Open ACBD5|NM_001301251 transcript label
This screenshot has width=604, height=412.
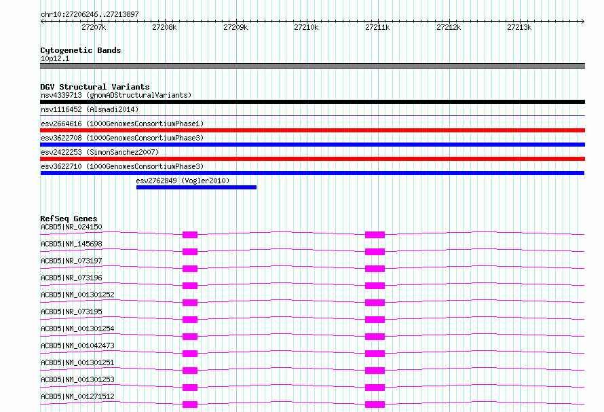(77, 362)
